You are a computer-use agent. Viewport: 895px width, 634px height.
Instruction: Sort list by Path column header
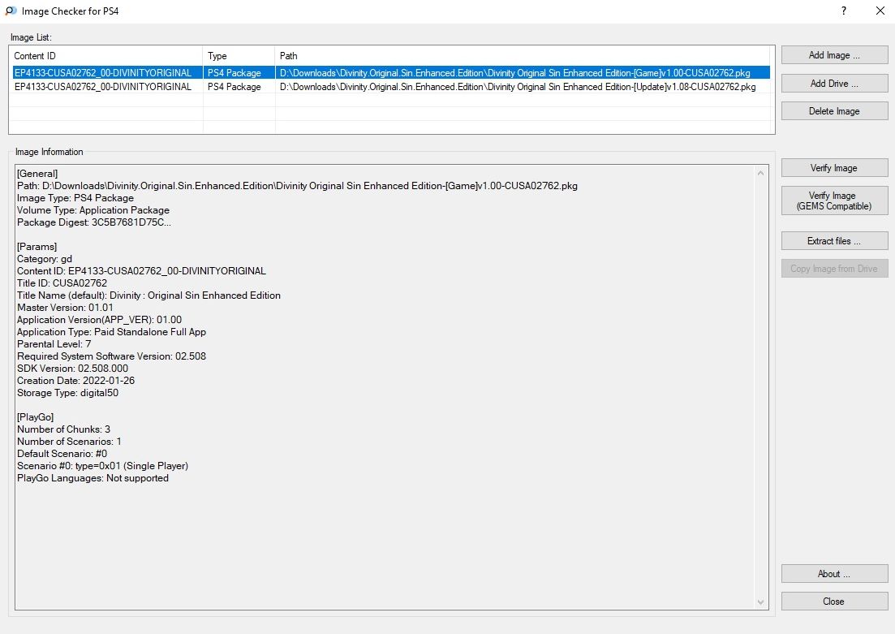523,56
